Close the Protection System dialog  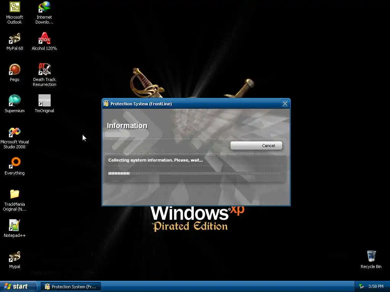[x=285, y=104]
